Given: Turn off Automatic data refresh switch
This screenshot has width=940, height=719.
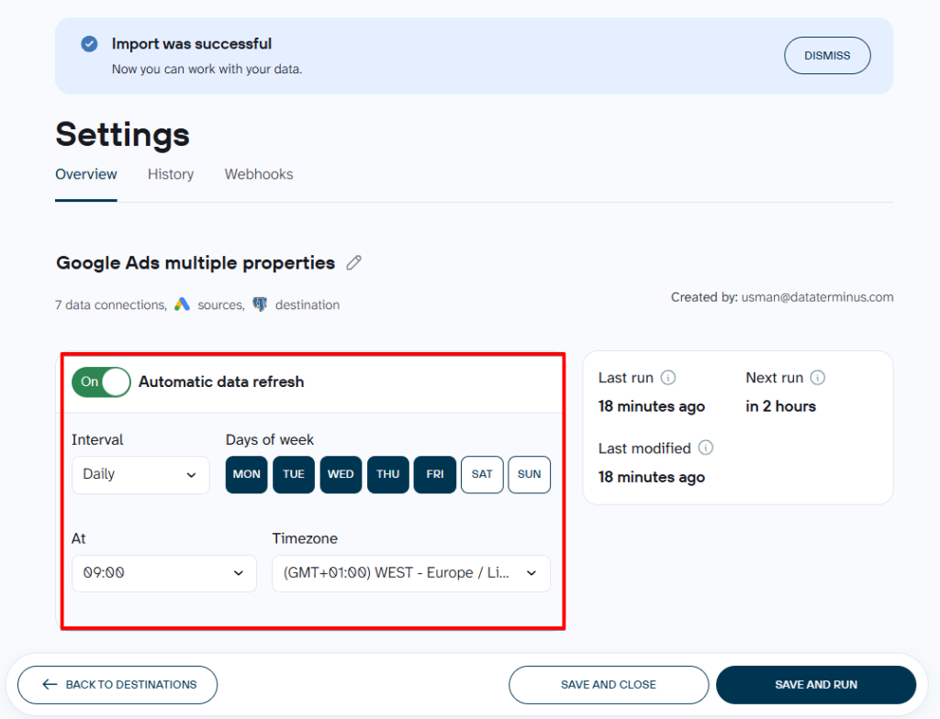Looking at the screenshot, I should [101, 382].
